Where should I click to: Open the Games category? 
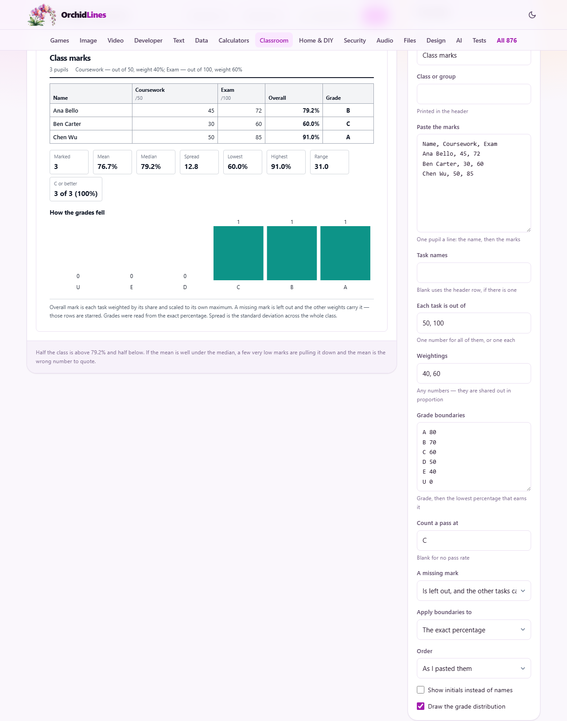pos(59,40)
